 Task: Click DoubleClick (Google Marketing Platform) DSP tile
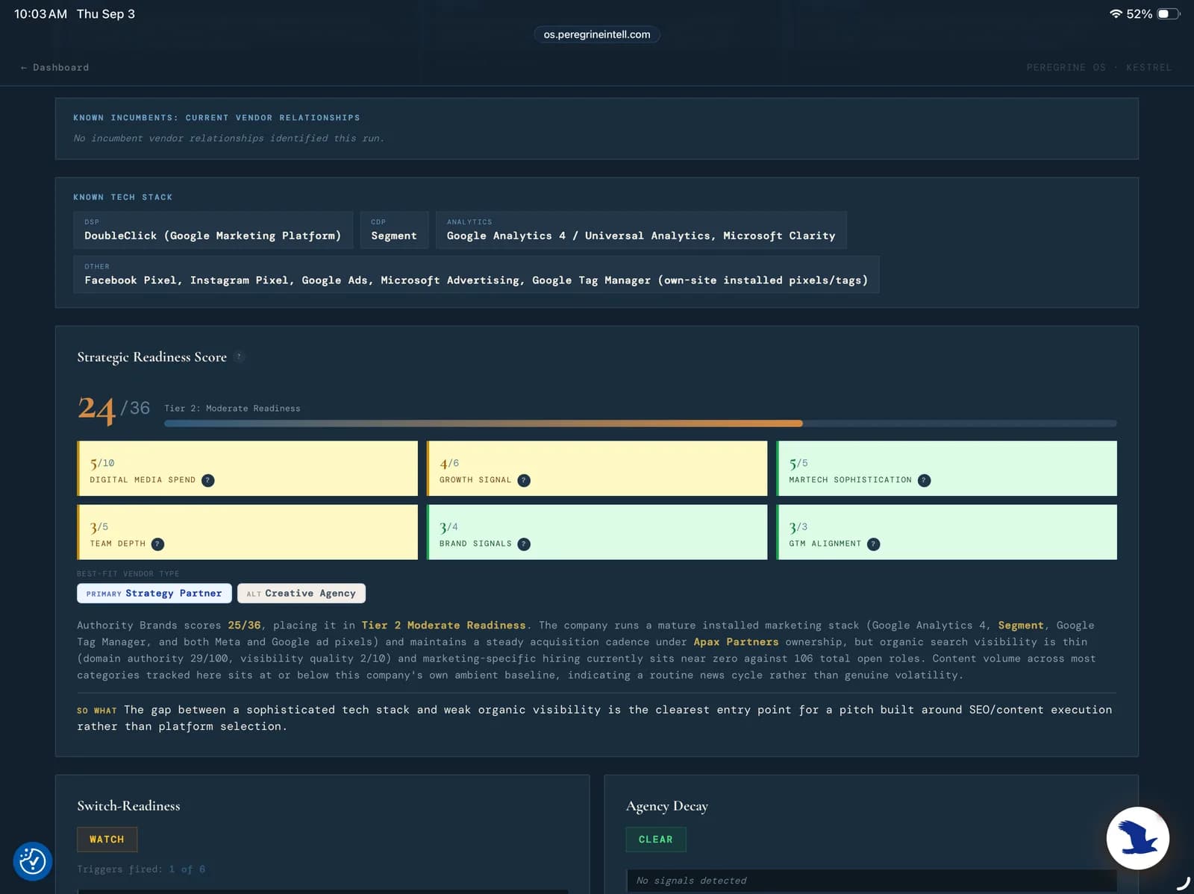click(x=213, y=230)
